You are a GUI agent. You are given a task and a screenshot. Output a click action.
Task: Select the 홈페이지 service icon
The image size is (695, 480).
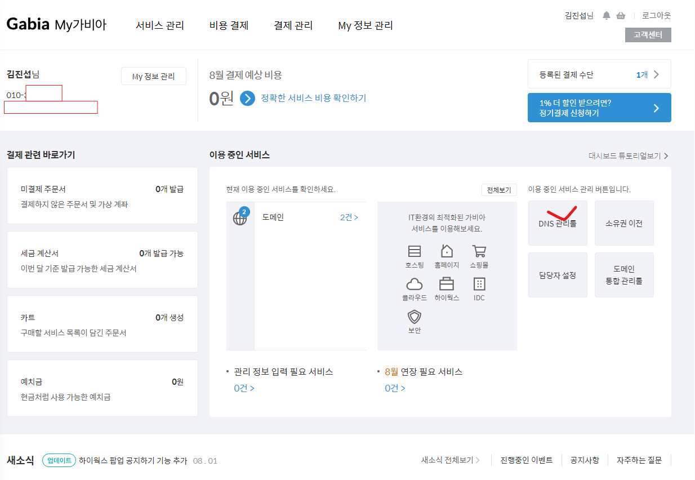(447, 252)
